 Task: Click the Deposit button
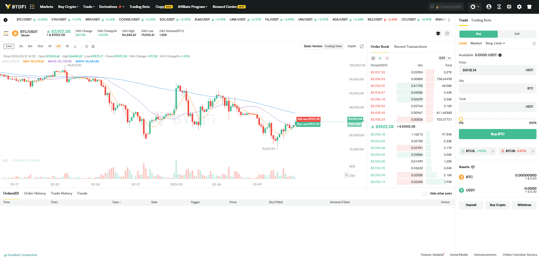coord(471,205)
